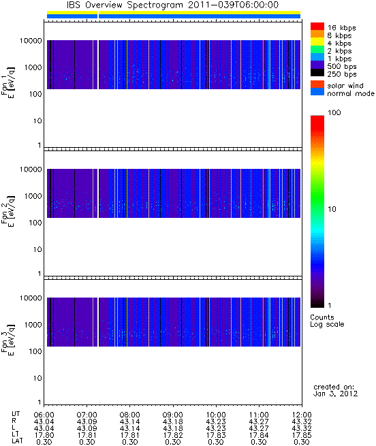Click the '16 kbps' legend label
This screenshot has height=446, width=376.
341,28
